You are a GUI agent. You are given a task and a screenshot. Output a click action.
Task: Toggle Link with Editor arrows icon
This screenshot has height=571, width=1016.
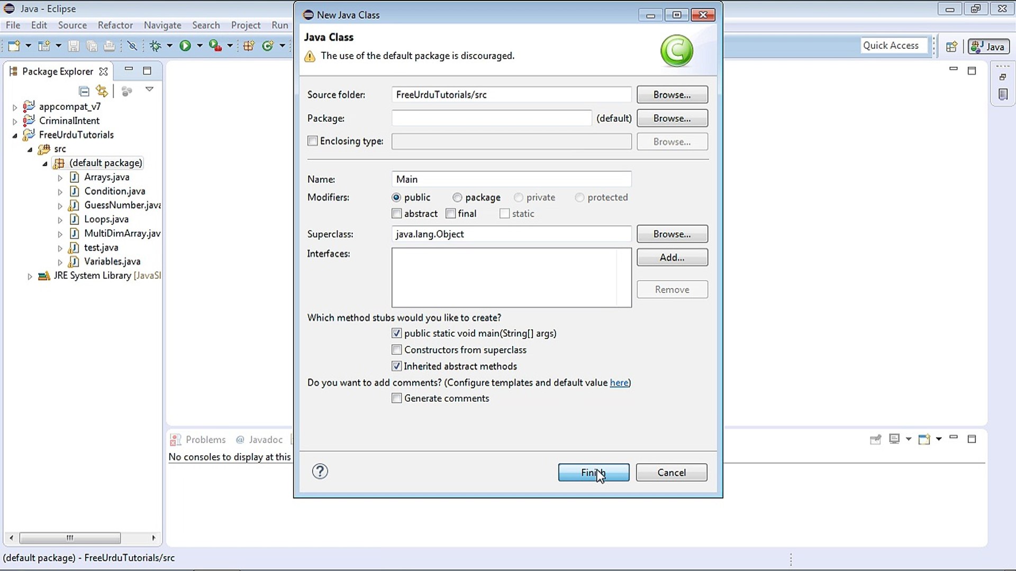click(102, 91)
